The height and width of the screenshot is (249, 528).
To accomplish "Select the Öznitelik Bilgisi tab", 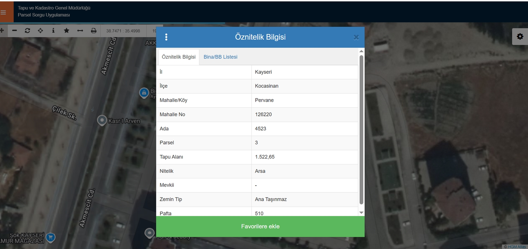I will [179, 57].
